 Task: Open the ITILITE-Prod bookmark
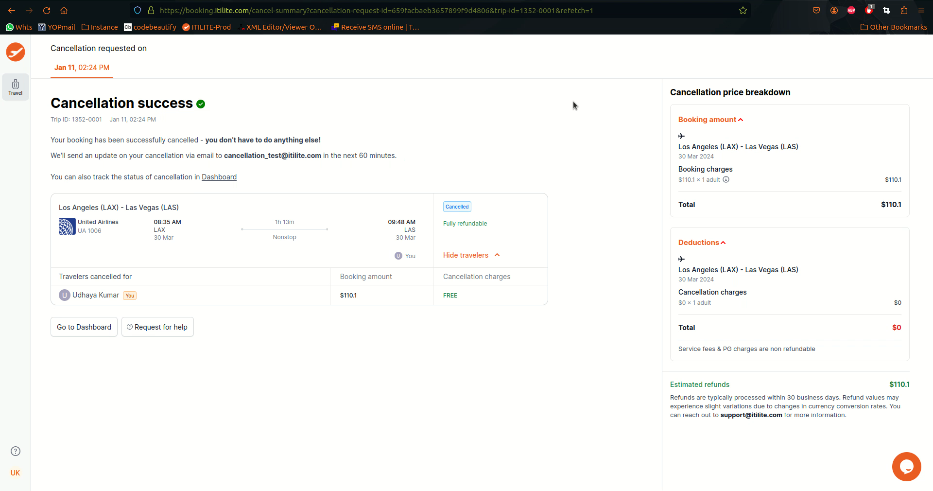207,27
